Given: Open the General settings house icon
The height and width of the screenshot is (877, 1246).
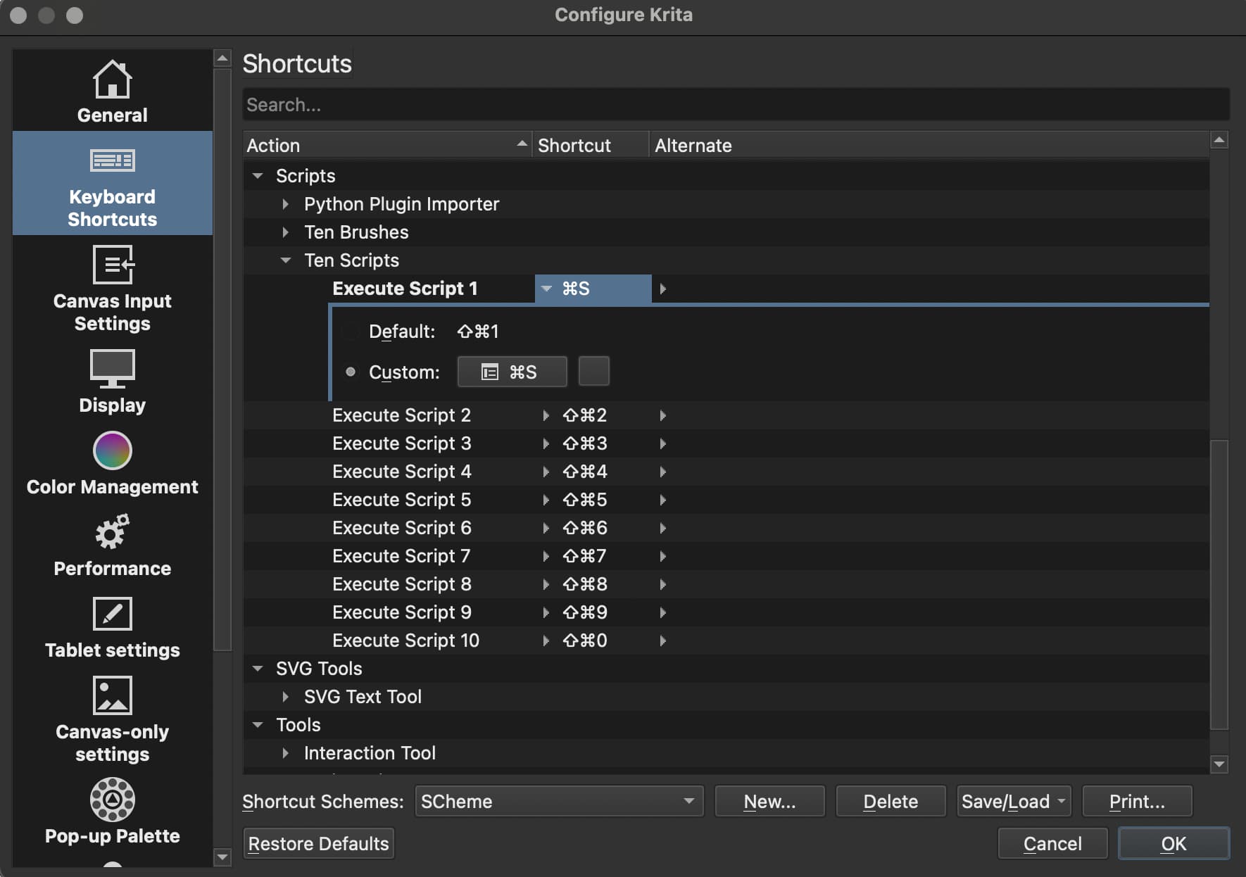Looking at the screenshot, I should coord(112,80).
